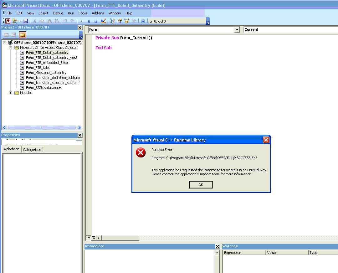
Task: Click the Undo arrow icon
Action: (x=65, y=21)
